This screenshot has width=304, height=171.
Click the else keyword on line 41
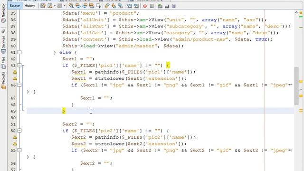click(65, 53)
